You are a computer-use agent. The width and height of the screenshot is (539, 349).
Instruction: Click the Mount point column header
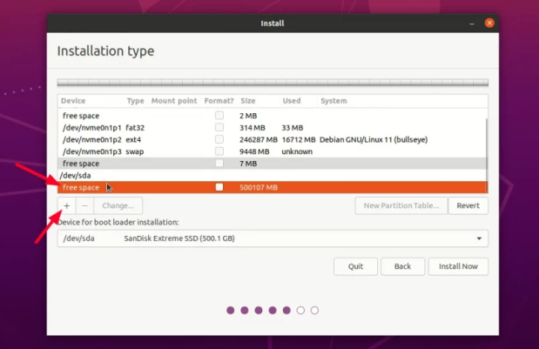click(x=173, y=101)
